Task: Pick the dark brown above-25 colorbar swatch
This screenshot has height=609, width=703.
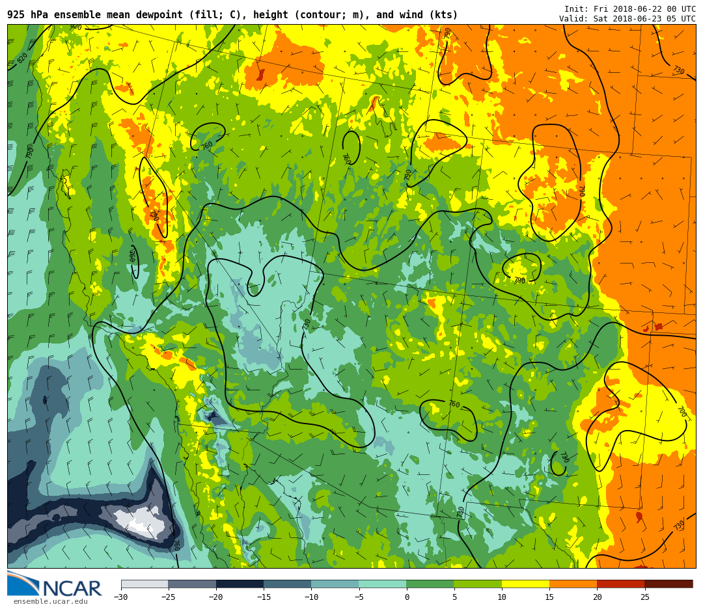Action: [x=669, y=584]
